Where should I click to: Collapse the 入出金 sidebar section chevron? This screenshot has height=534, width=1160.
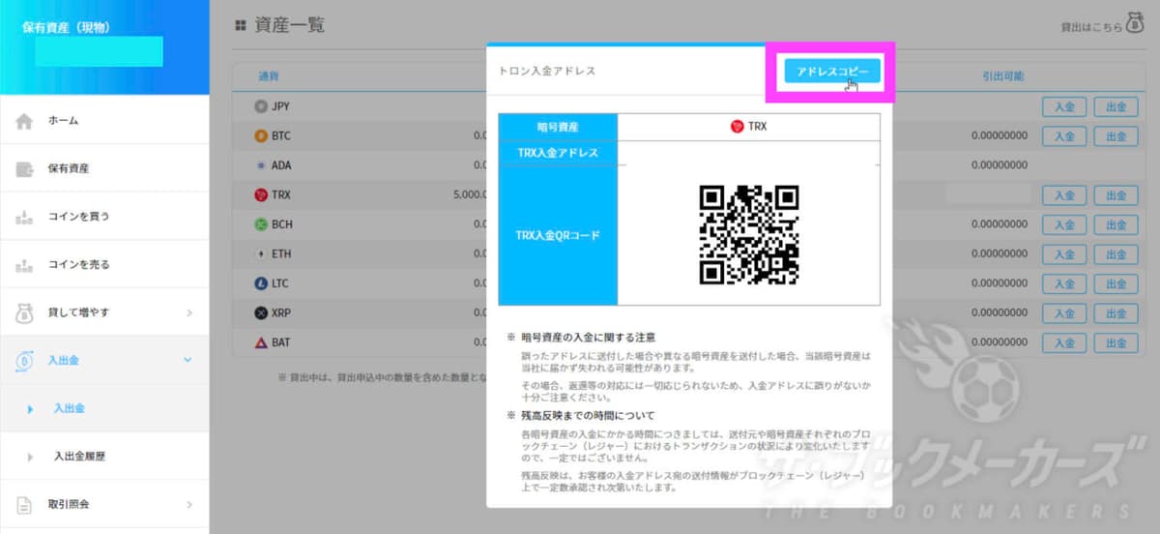click(x=188, y=360)
